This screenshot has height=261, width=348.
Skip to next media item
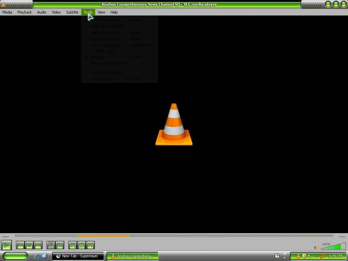pos(38,245)
